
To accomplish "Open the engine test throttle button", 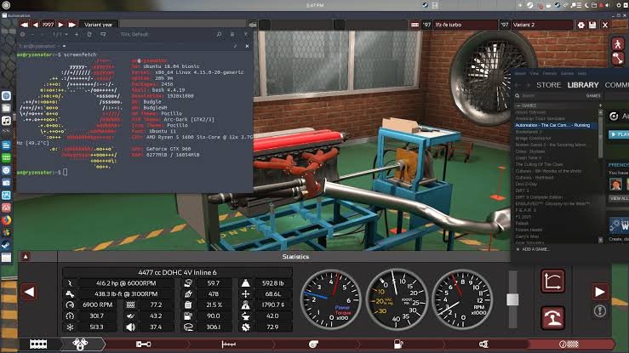I will pyautogui.click(x=552, y=318).
